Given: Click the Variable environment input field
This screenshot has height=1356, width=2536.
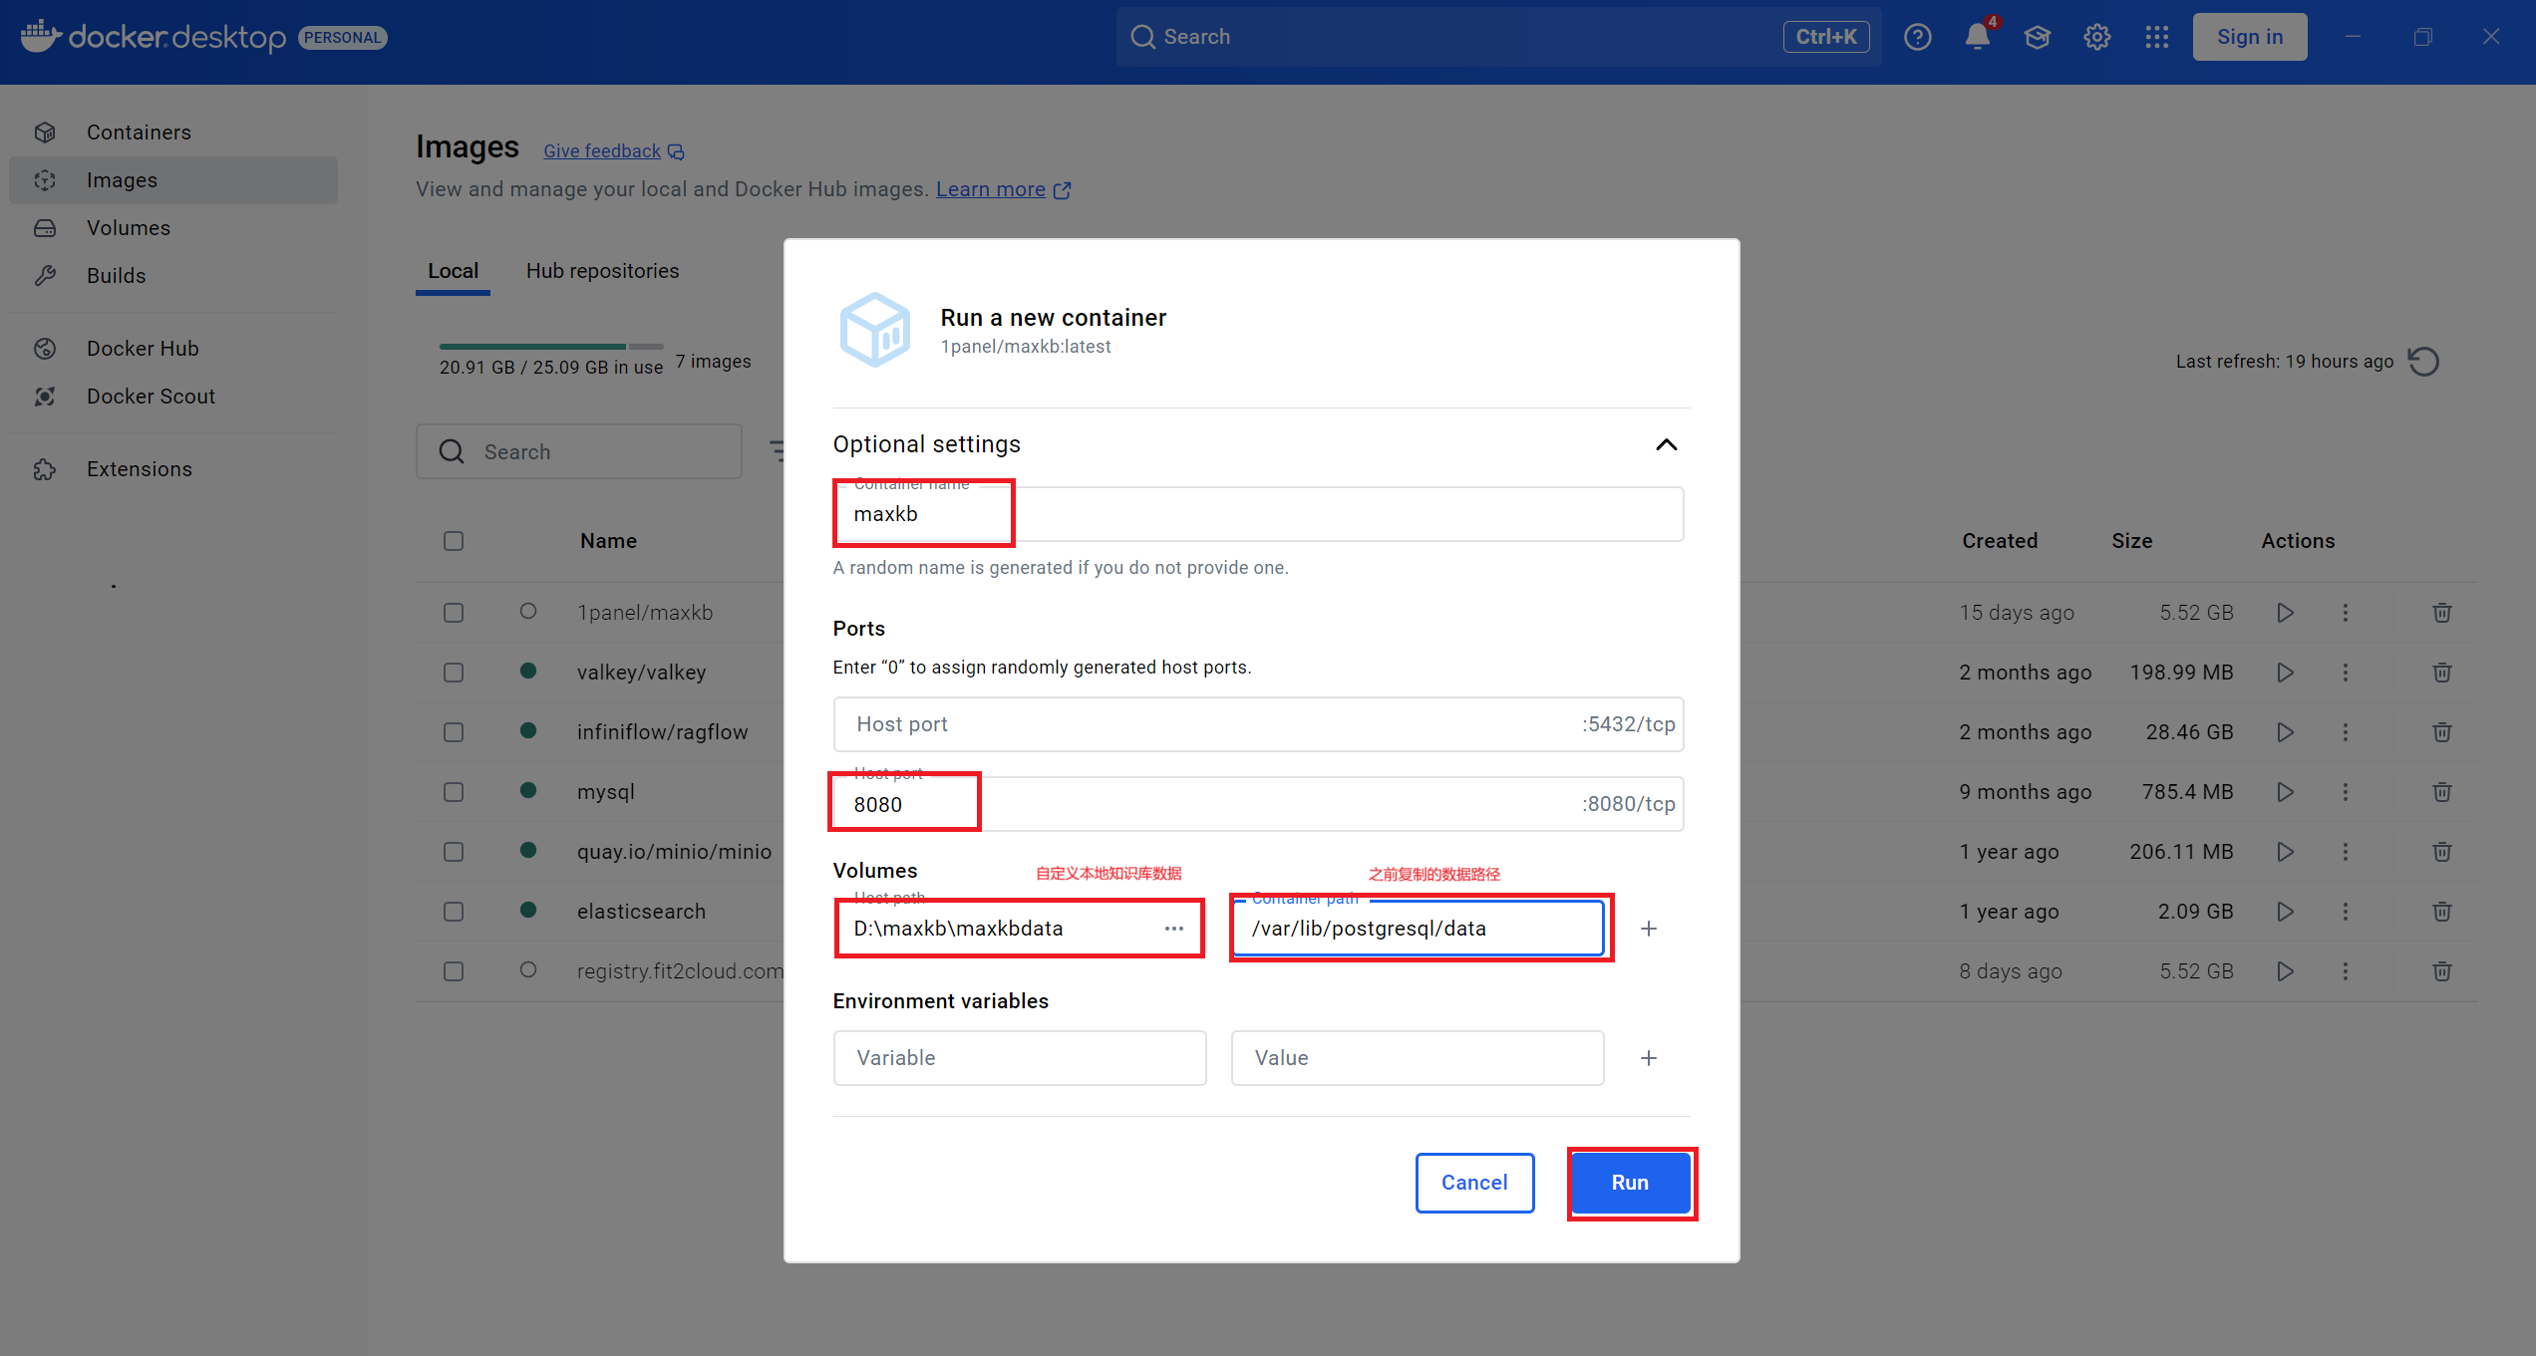Looking at the screenshot, I should (x=1019, y=1058).
